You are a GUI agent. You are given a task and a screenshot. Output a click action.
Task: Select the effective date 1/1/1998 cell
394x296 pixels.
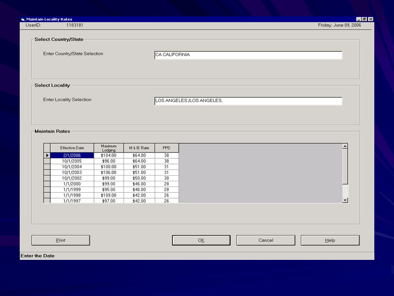72,195
